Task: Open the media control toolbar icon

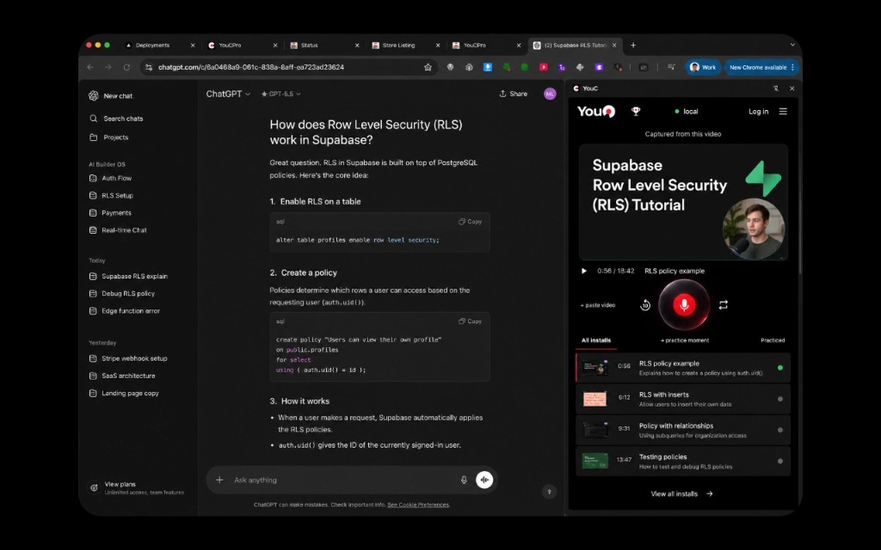Action: pyautogui.click(x=671, y=67)
